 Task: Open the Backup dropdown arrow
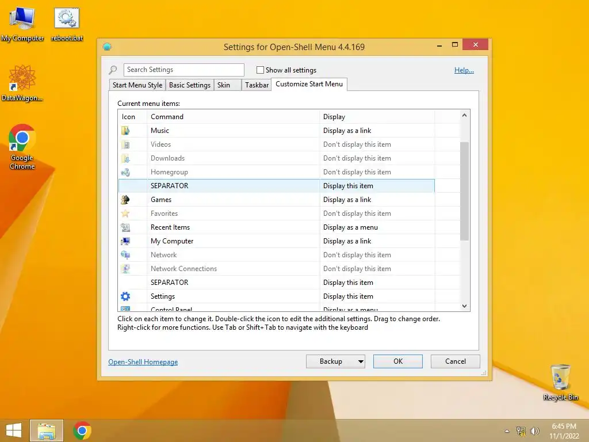click(361, 361)
